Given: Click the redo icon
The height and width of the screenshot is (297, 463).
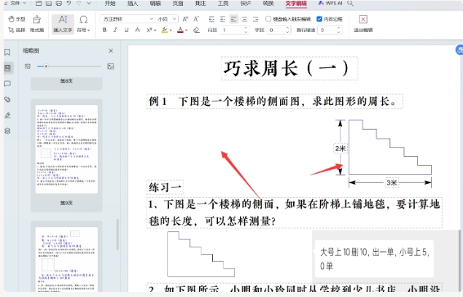Looking at the screenshot, I should [x=79, y=3].
